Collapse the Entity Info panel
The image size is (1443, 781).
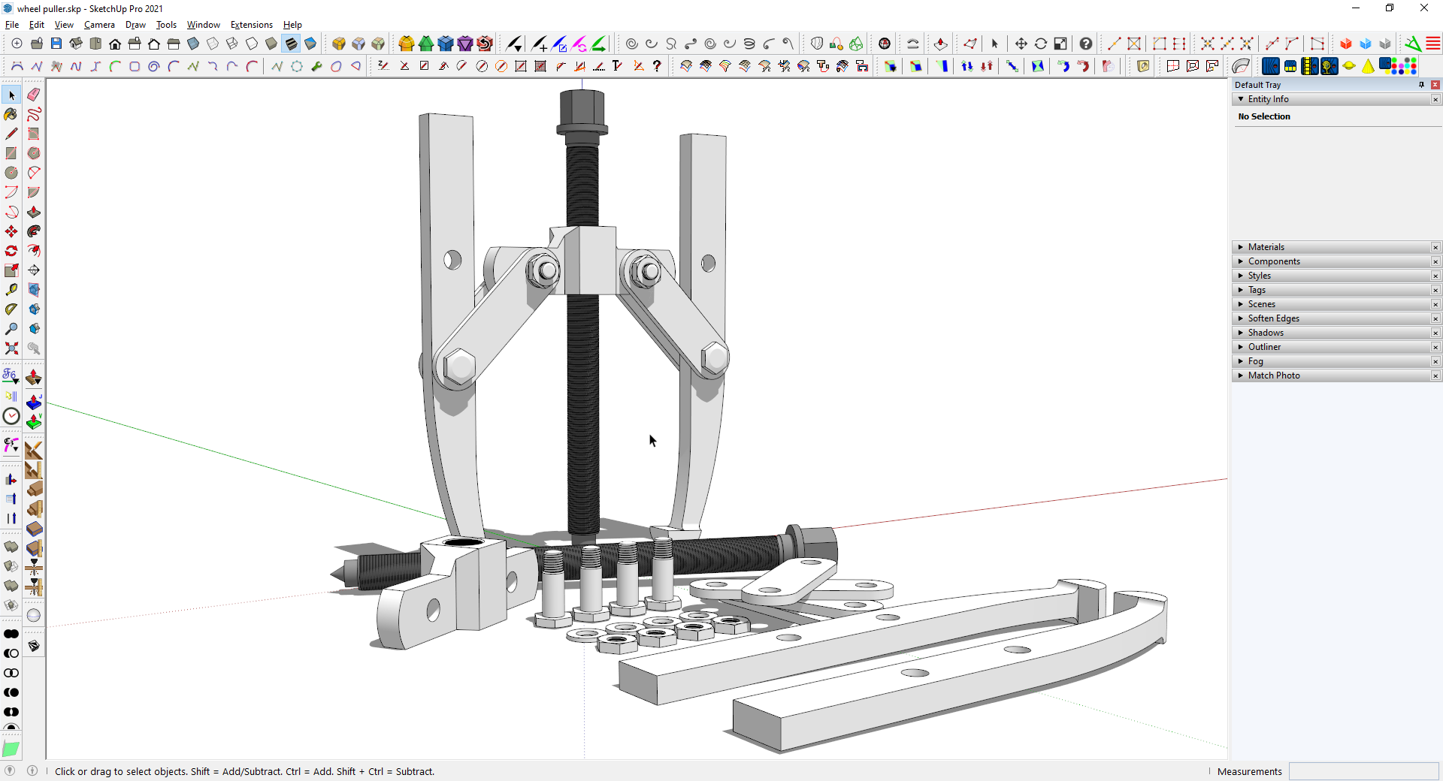[x=1241, y=99]
